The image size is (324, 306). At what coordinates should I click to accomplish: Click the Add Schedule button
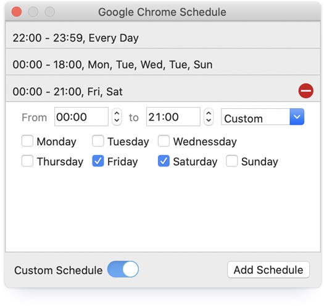point(268,270)
